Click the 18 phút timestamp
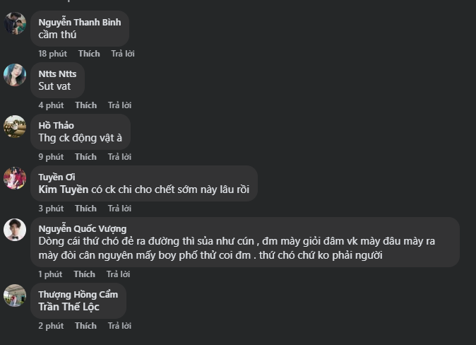Screen dimensions: 476x345 [52, 54]
